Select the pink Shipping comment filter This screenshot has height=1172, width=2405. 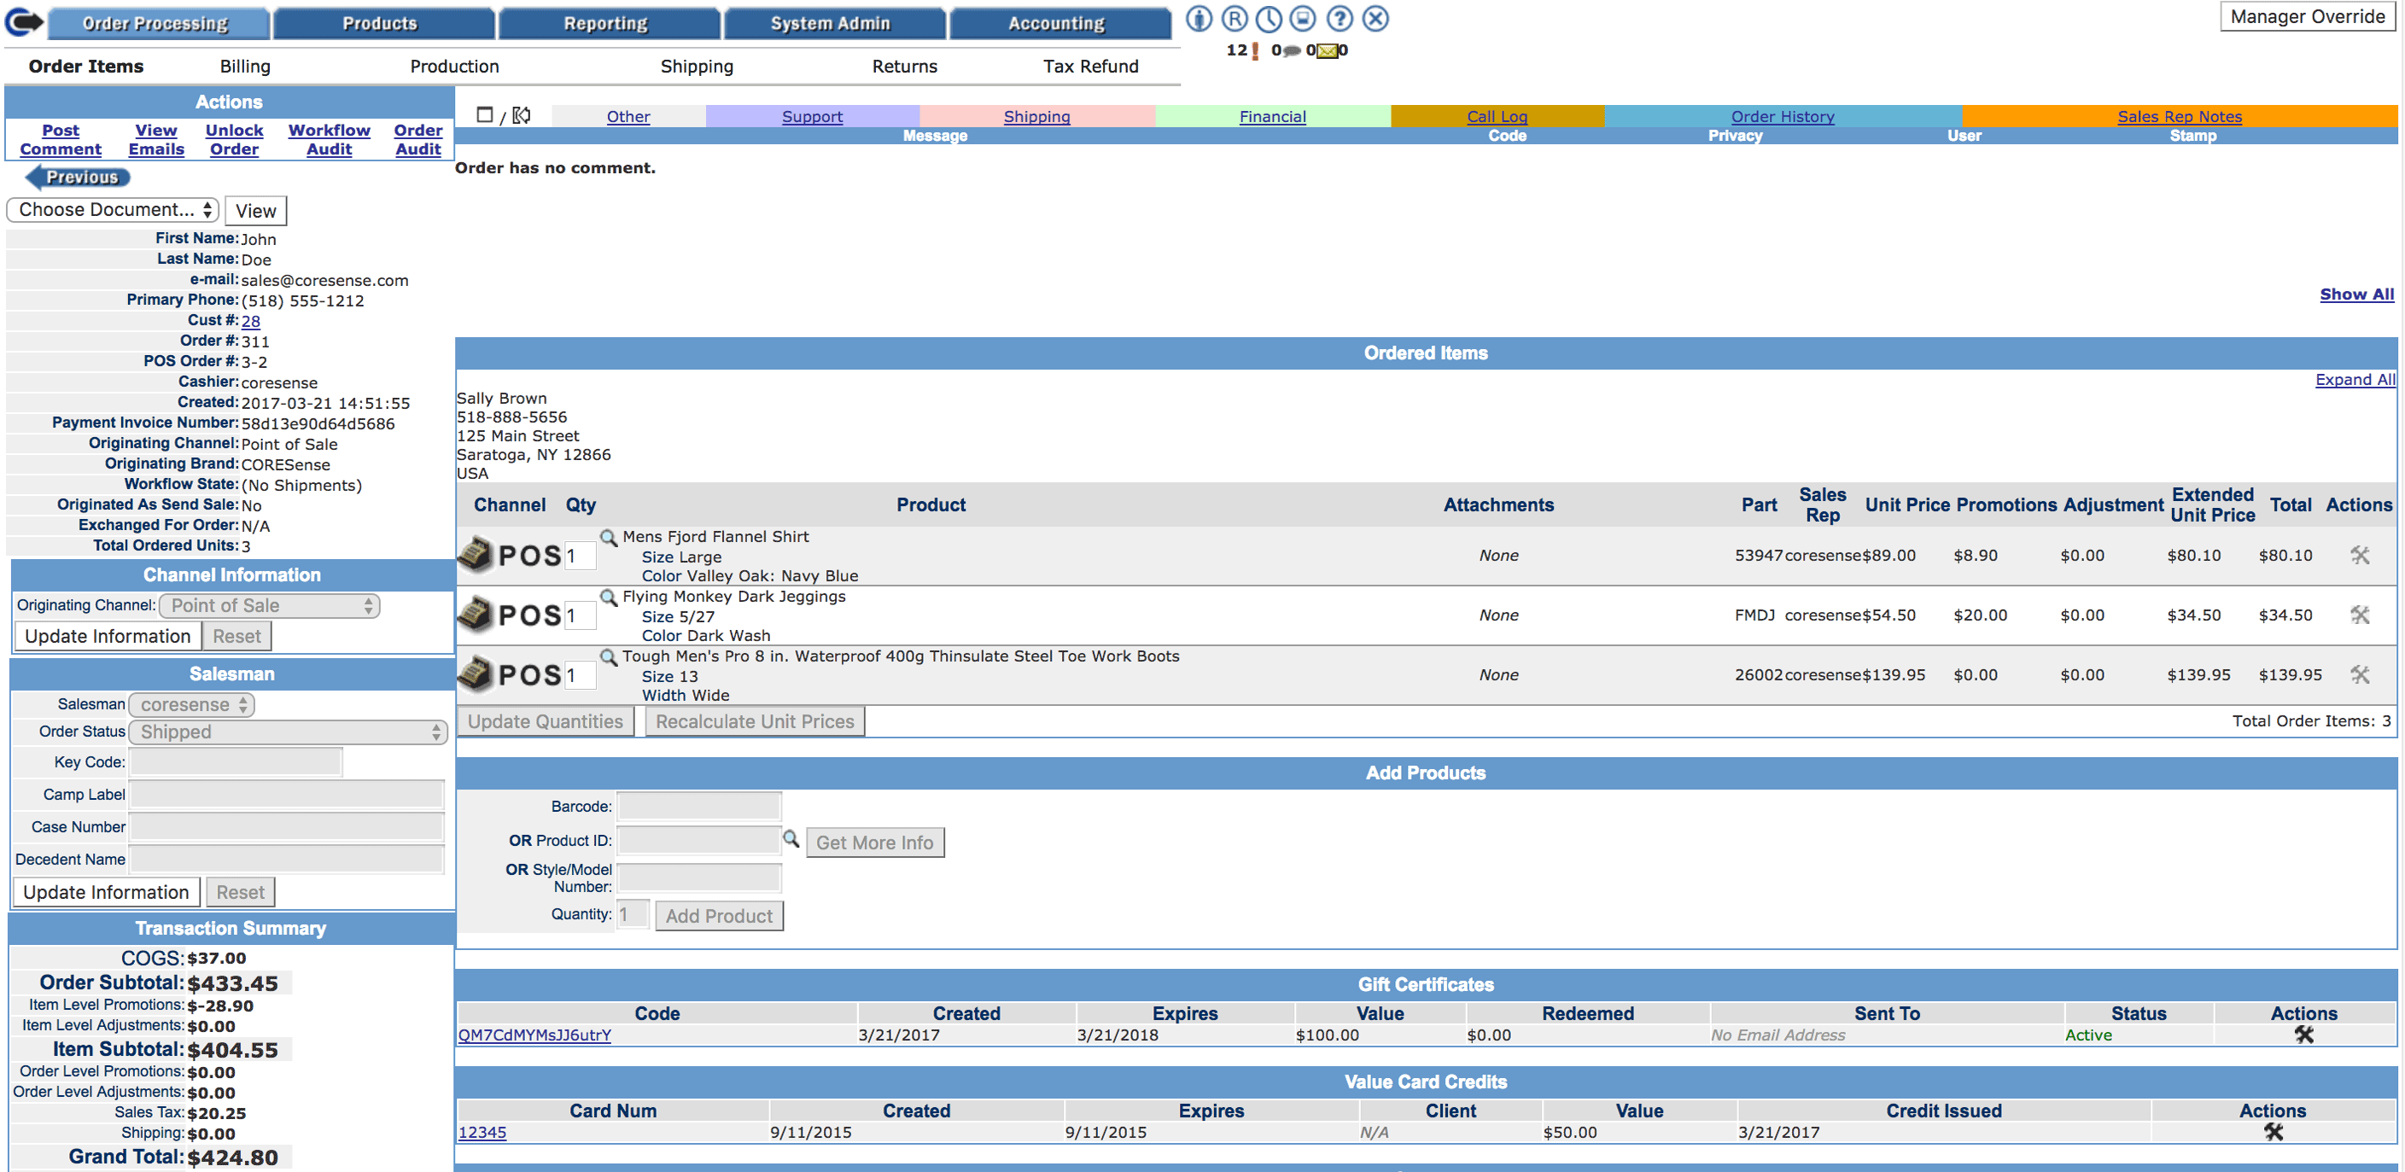point(1036,116)
